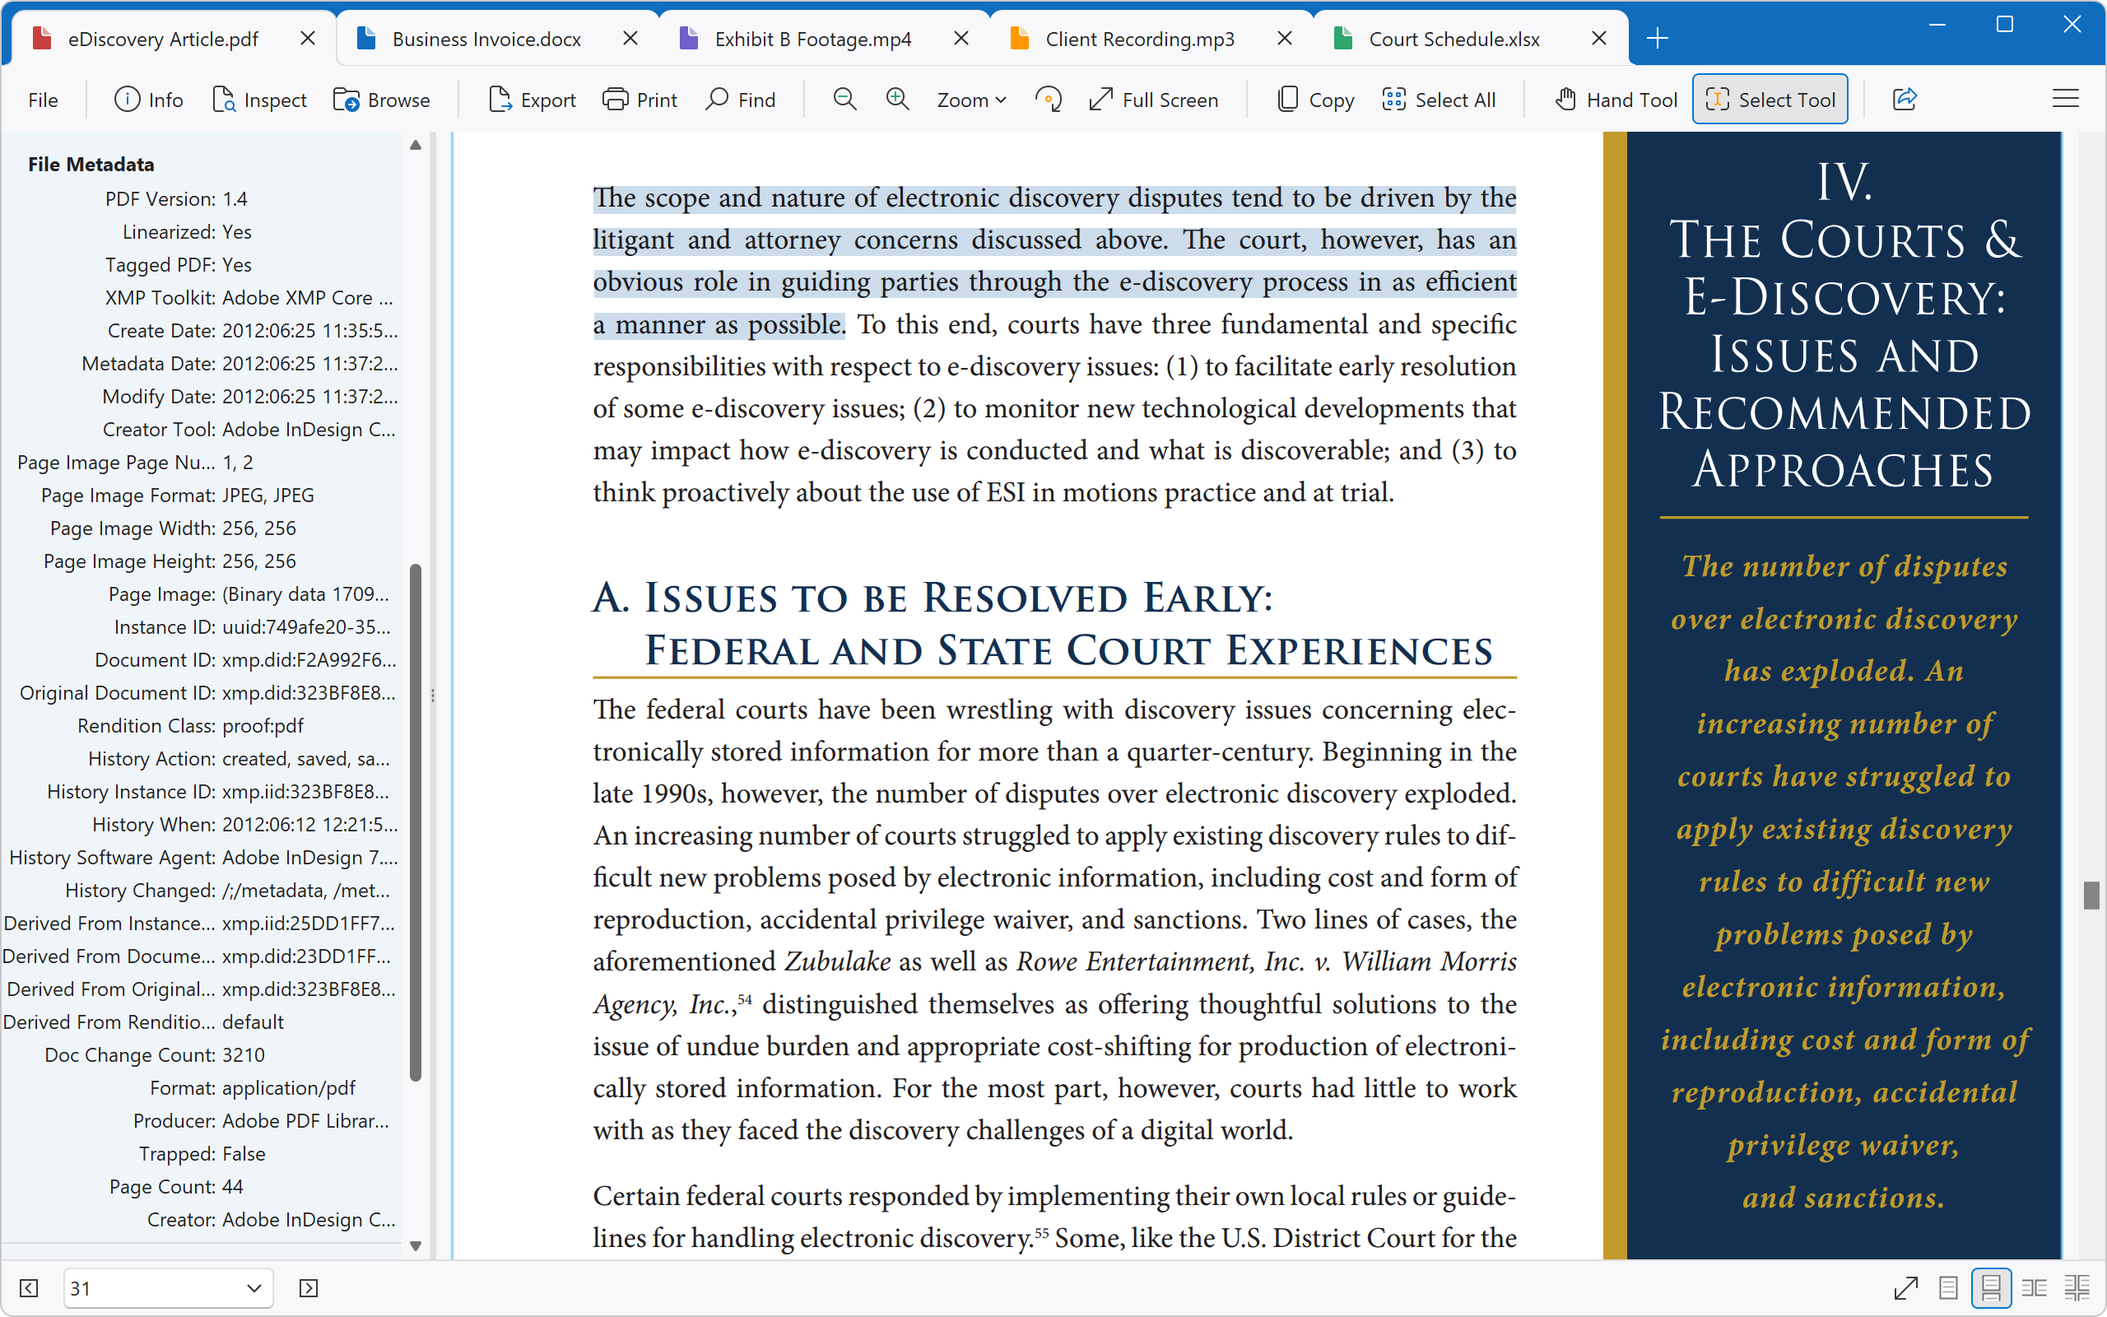Image resolution: width=2107 pixels, height=1317 pixels.
Task: Switch to single page view mode
Action: coord(1948,1287)
